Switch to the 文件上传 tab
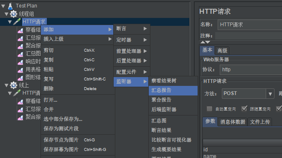The image size is (282, 158). coord(260,122)
